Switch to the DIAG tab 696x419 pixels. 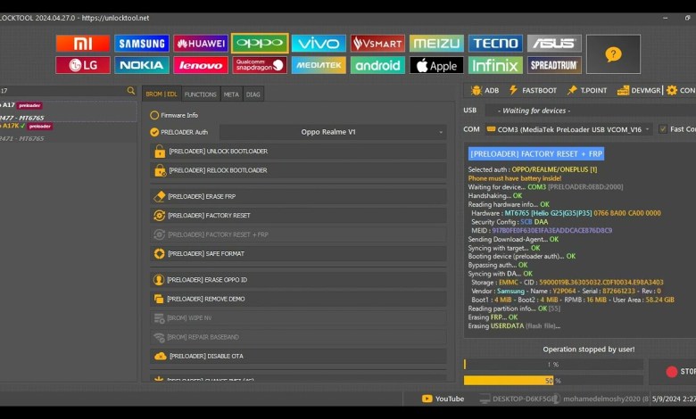point(253,94)
